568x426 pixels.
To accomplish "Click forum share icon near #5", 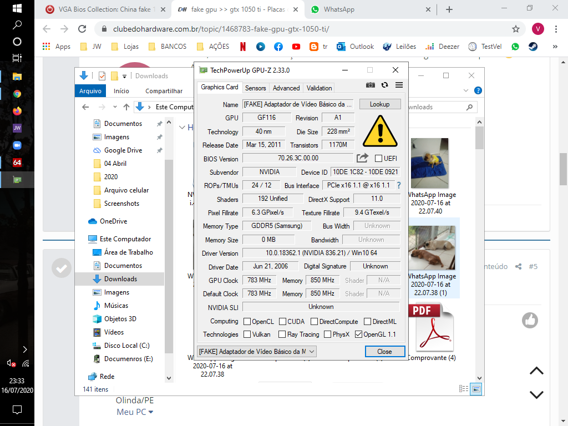I will tap(519, 267).
